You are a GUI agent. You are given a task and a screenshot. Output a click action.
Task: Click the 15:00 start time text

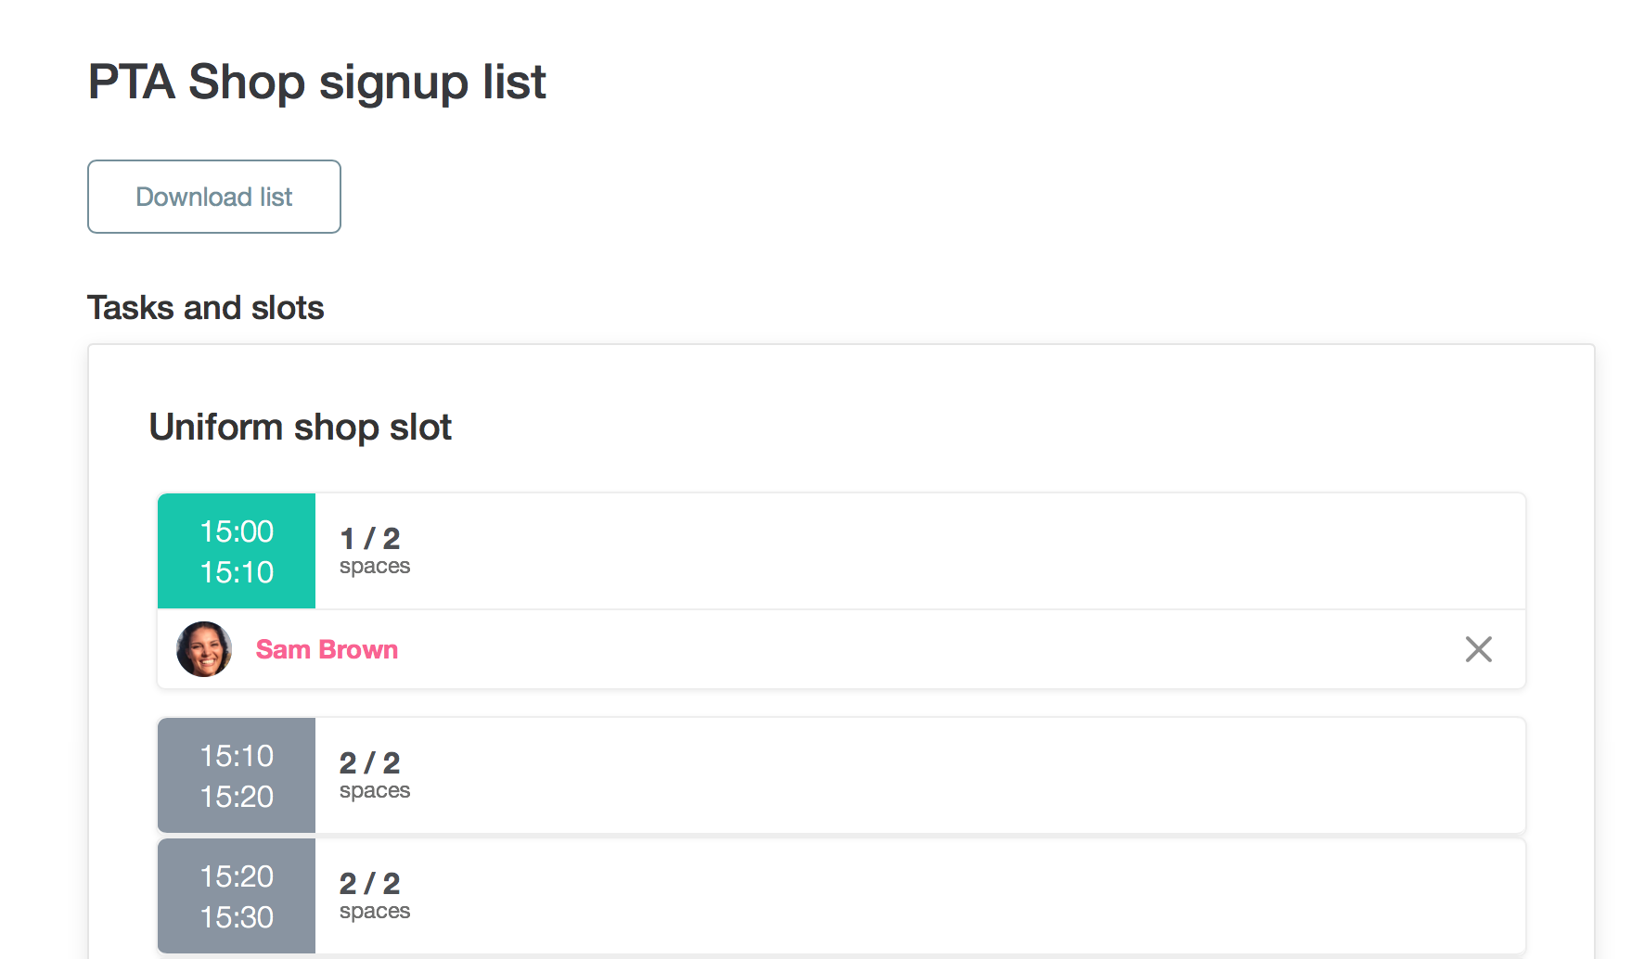coord(237,531)
